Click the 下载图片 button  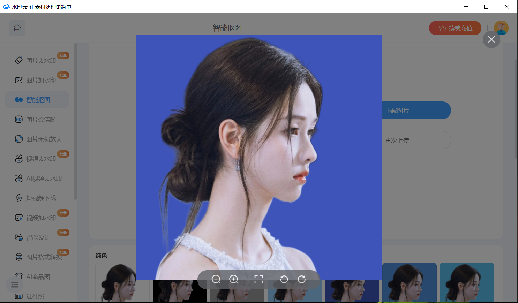pos(415,111)
